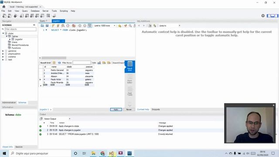The height and width of the screenshot is (157, 279).
Task: Open script file in query editor
Action: (x=42, y=26)
